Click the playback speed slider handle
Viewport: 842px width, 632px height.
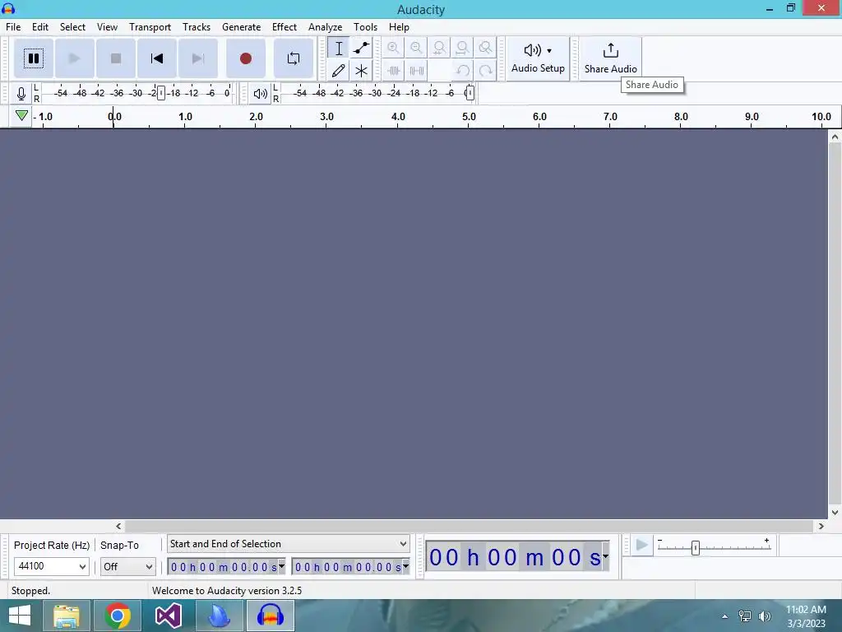pyautogui.click(x=696, y=547)
